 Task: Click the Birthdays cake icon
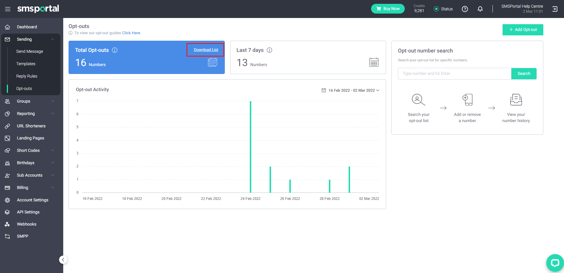[8, 163]
